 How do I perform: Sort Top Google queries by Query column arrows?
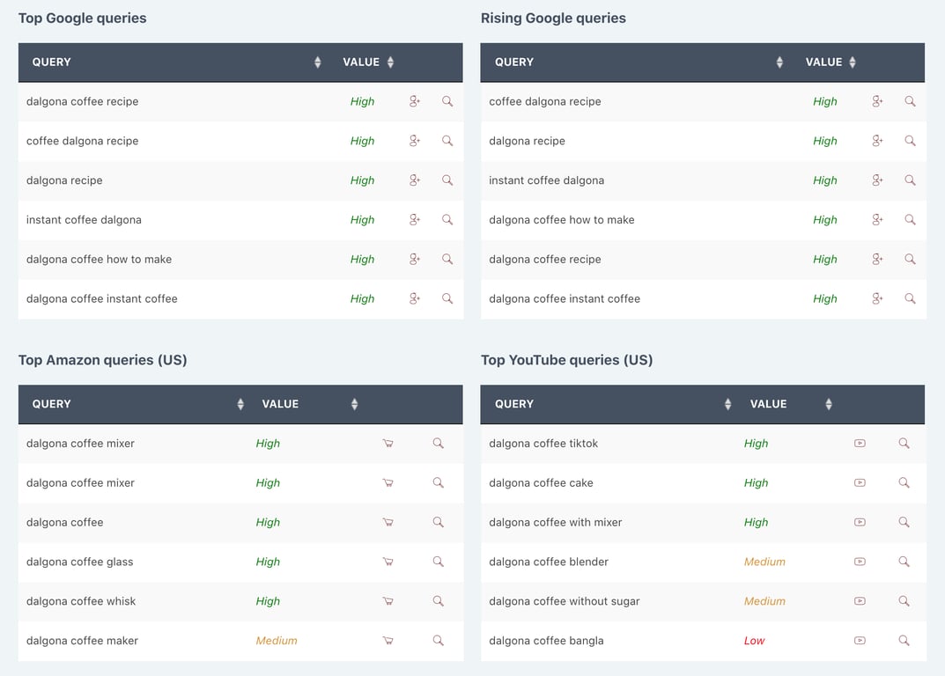click(x=318, y=62)
